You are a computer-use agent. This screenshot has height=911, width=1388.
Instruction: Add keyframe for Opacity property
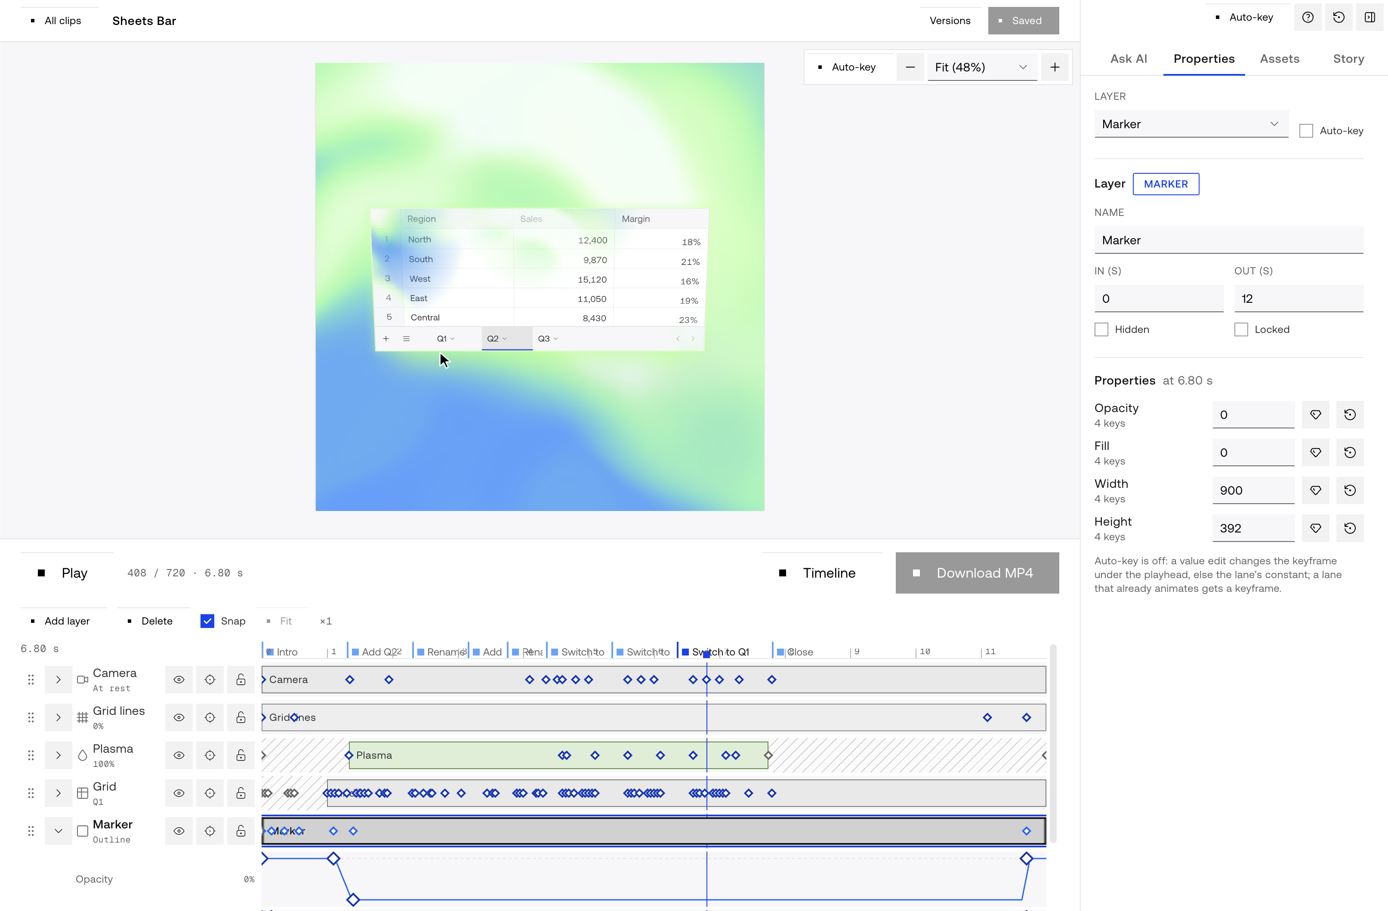click(x=1315, y=414)
